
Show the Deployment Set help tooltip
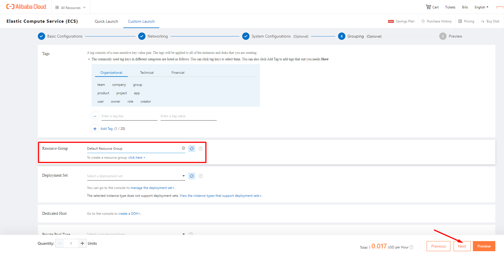tap(201, 176)
